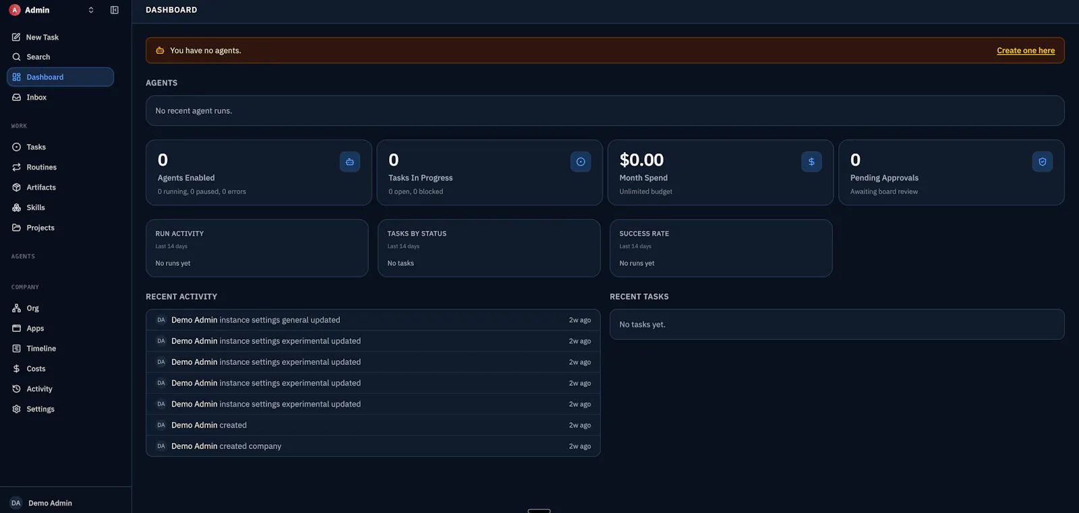Open the New Task menu item
The image size is (1079, 513).
pos(61,37)
